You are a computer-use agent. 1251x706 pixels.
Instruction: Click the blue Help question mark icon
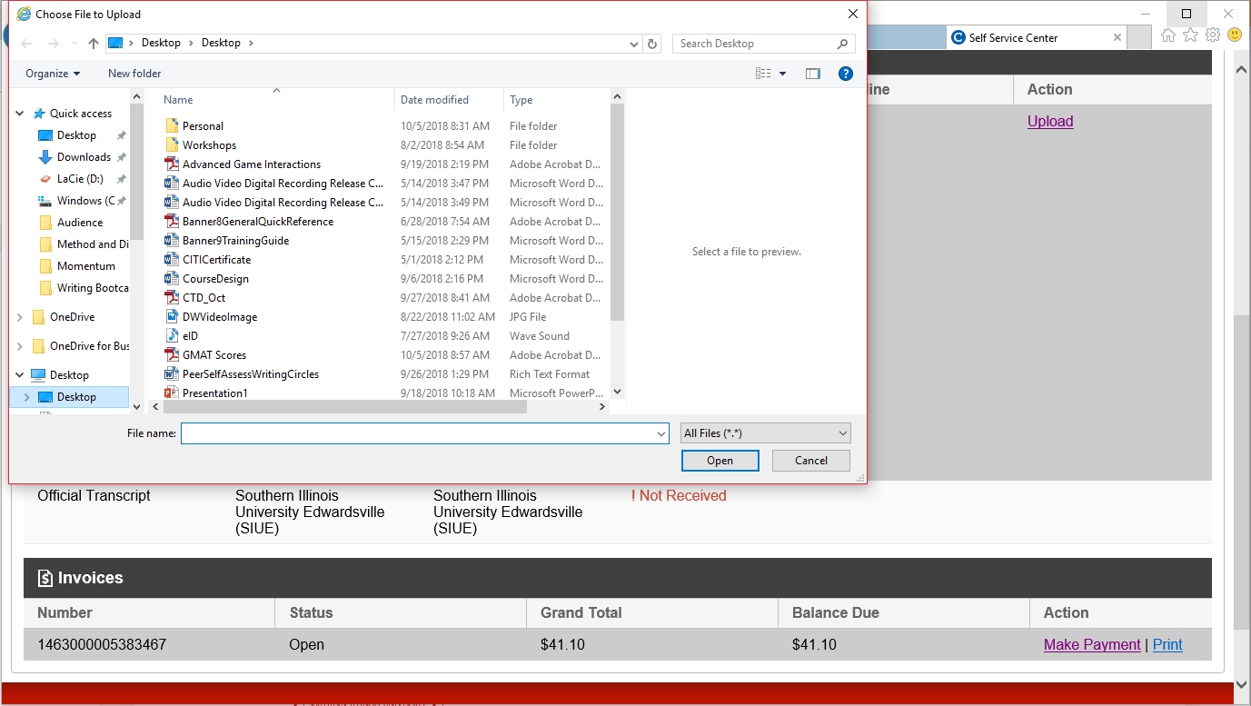(x=845, y=74)
